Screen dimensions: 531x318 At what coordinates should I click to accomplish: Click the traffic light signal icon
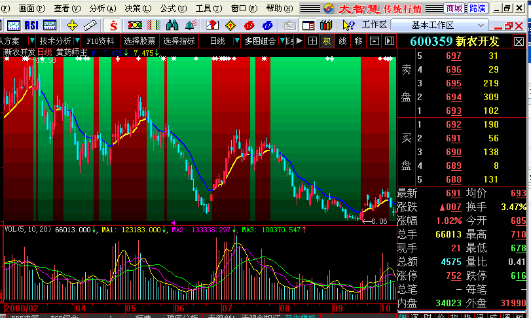coord(135,25)
